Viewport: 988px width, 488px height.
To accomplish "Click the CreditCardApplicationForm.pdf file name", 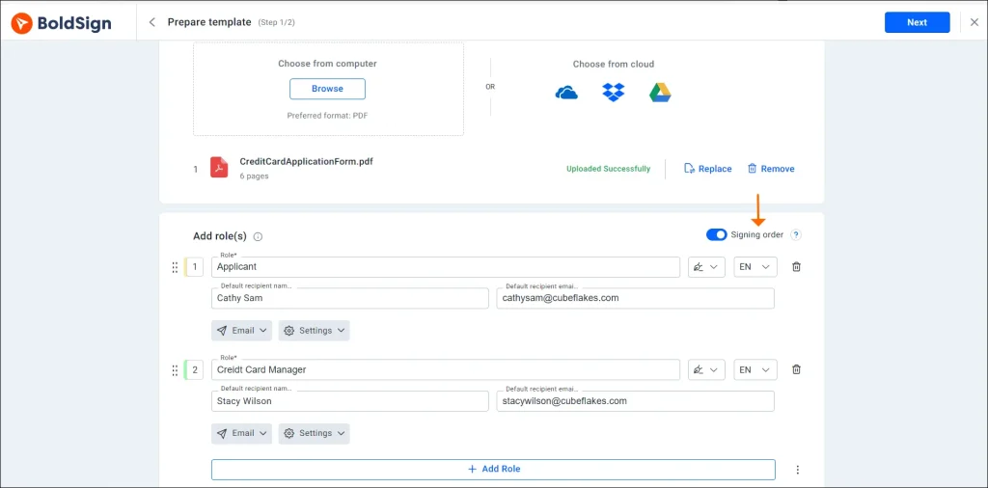I will coord(306,161).
